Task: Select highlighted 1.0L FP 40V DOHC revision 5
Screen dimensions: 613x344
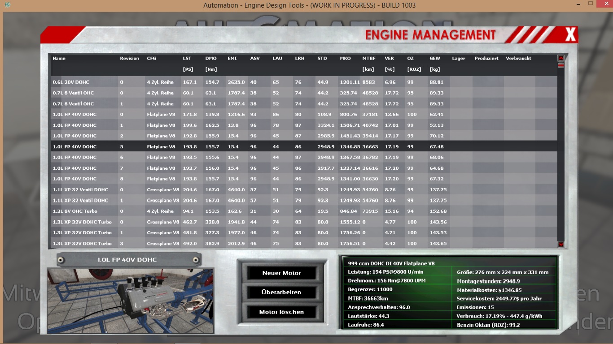Action: tap(304, 146)
